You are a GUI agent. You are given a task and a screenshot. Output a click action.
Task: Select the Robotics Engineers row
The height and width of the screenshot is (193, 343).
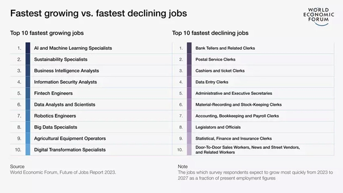[x=55, y=116]
